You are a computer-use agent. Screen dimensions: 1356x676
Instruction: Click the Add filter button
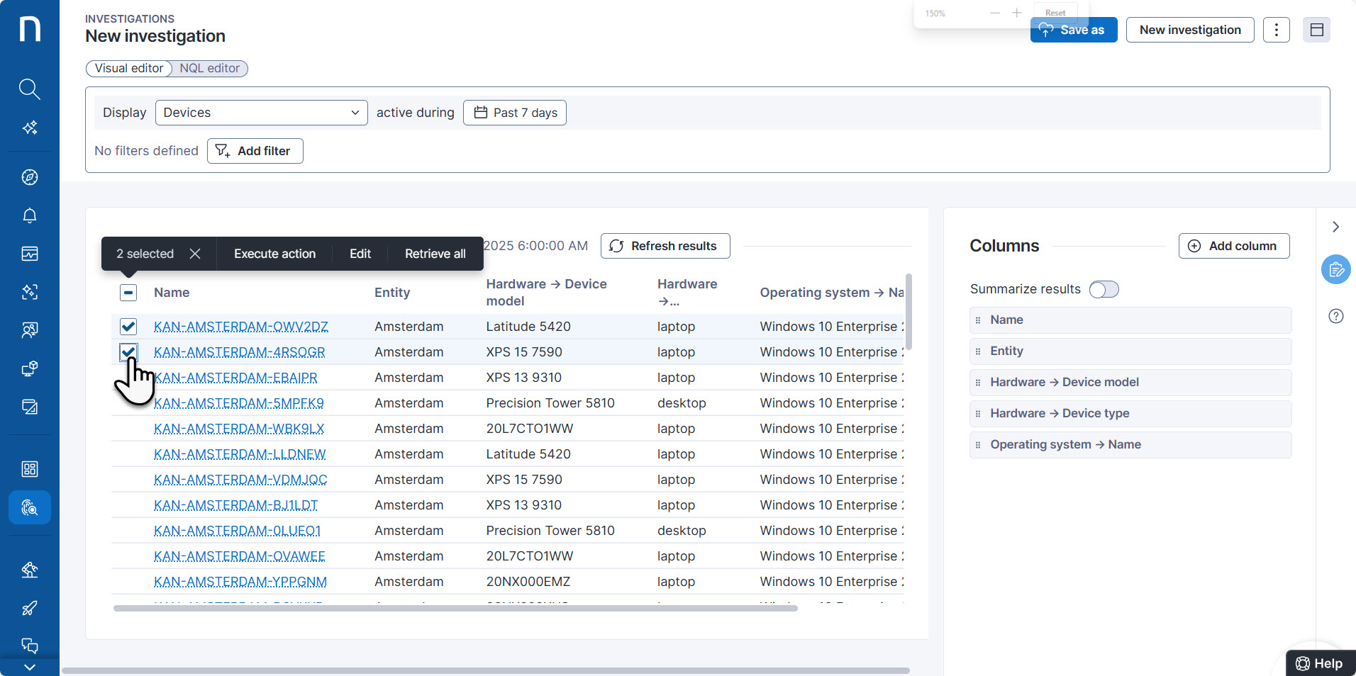point(255,151)
